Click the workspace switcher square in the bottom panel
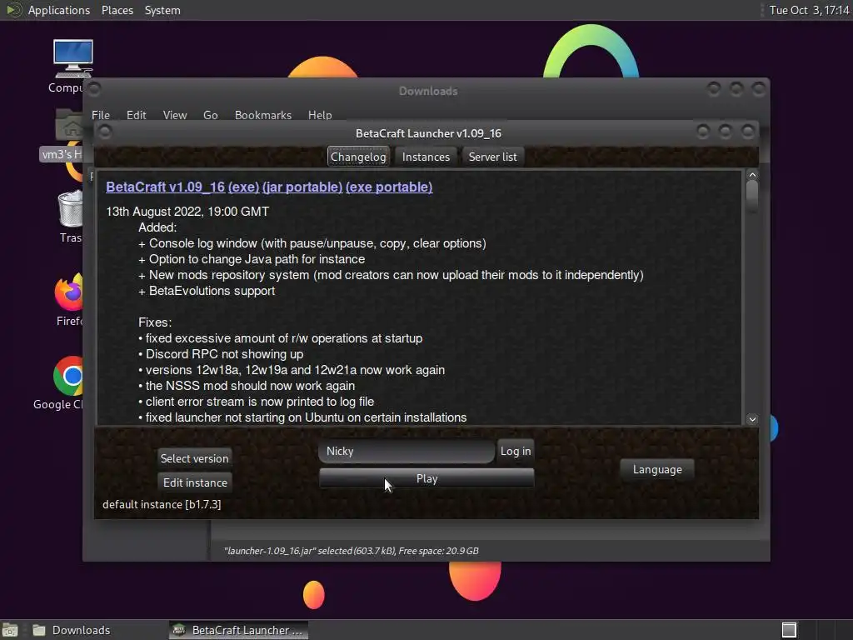The height and width of the screenshot is (640, 853). [789, 630]
